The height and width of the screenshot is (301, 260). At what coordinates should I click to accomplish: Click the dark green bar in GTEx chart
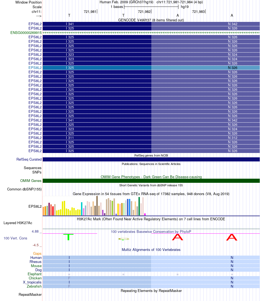pyautogui.click(x=139, y=206)
